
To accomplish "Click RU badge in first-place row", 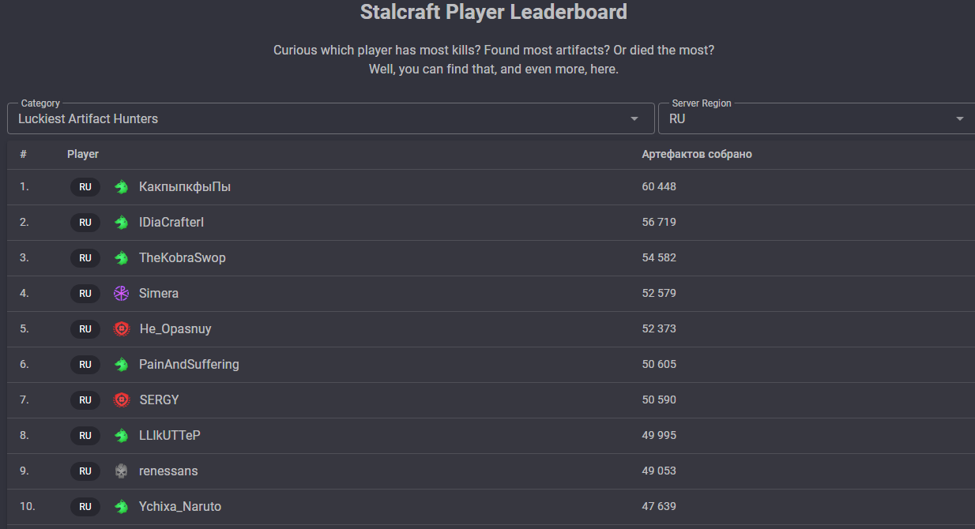I will click(85, 187).
